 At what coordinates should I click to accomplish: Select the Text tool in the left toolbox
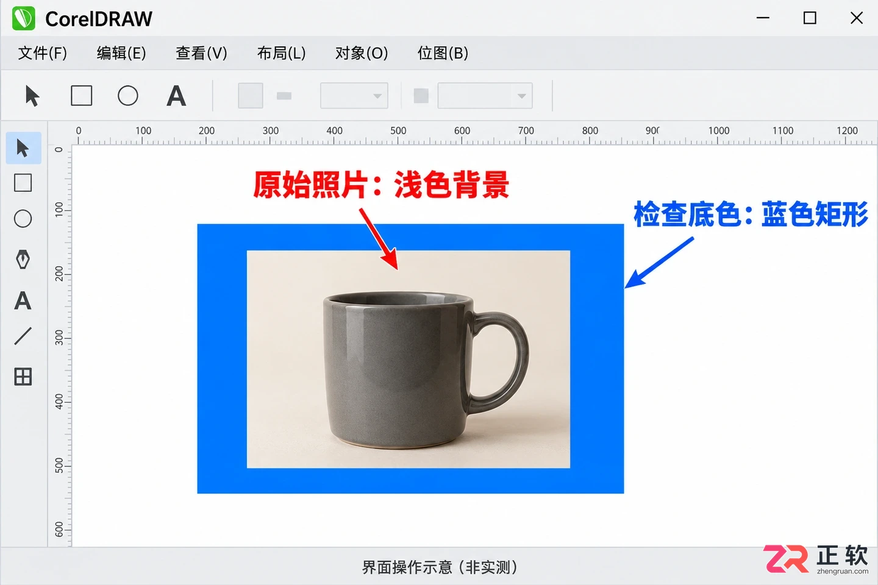[23, 300]
